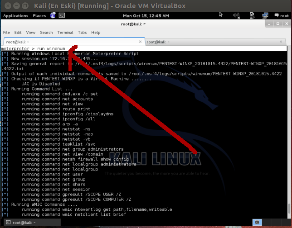Close the second terminal tab
This screenshot has height=228, width=292.
281,42
